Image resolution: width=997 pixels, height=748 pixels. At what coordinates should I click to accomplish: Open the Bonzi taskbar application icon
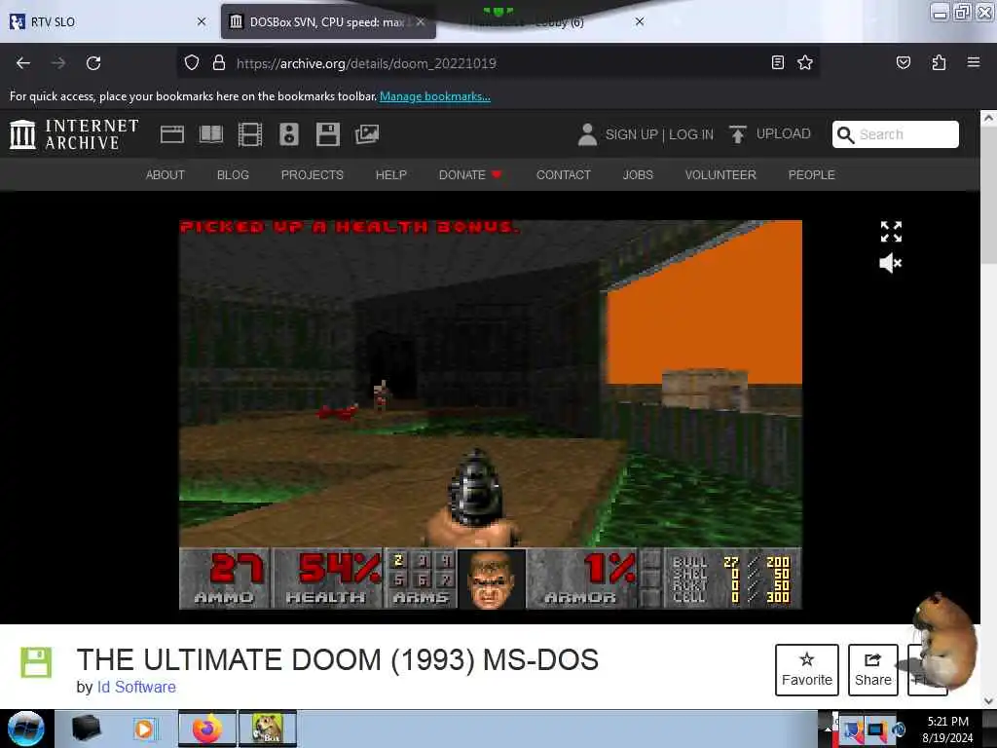(x=268, y=729)
